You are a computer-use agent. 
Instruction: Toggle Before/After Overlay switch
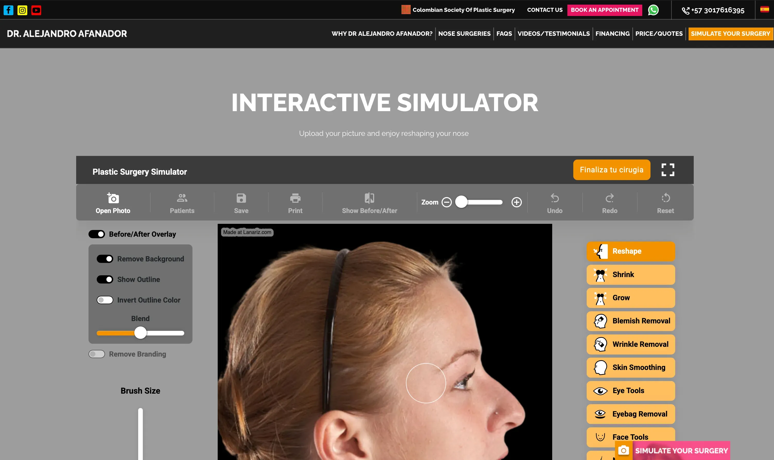click(x=97, y=234)
